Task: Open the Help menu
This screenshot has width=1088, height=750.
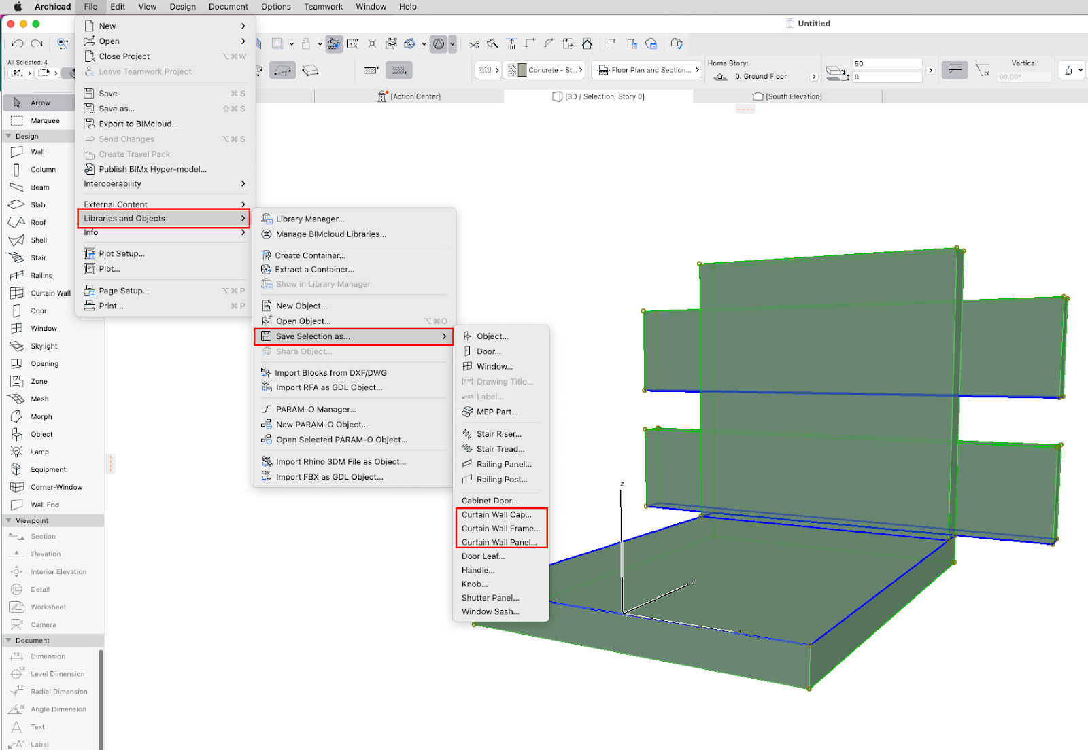Action: coord(408,7)
